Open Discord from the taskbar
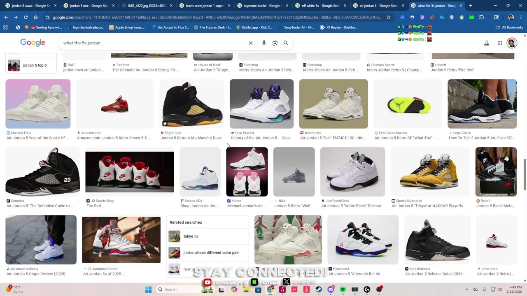This screenshot has height=296, width=527. (x=331, y=289)
